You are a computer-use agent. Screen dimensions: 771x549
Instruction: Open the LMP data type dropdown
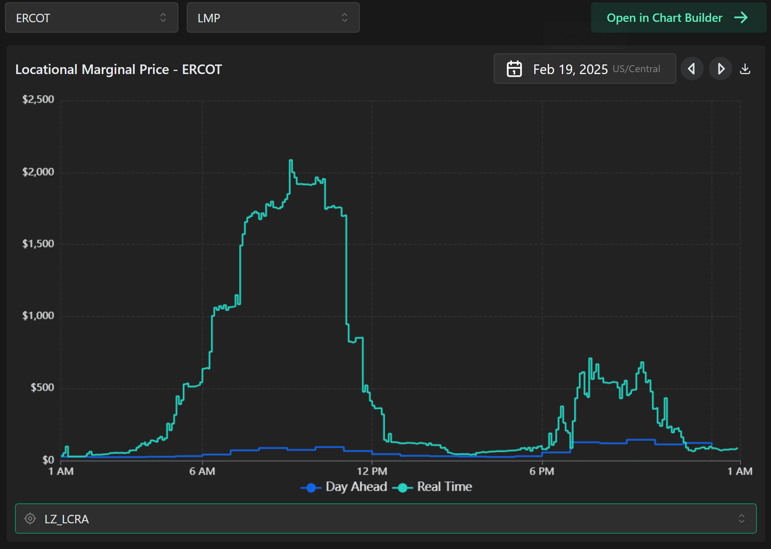coord(273,18)
